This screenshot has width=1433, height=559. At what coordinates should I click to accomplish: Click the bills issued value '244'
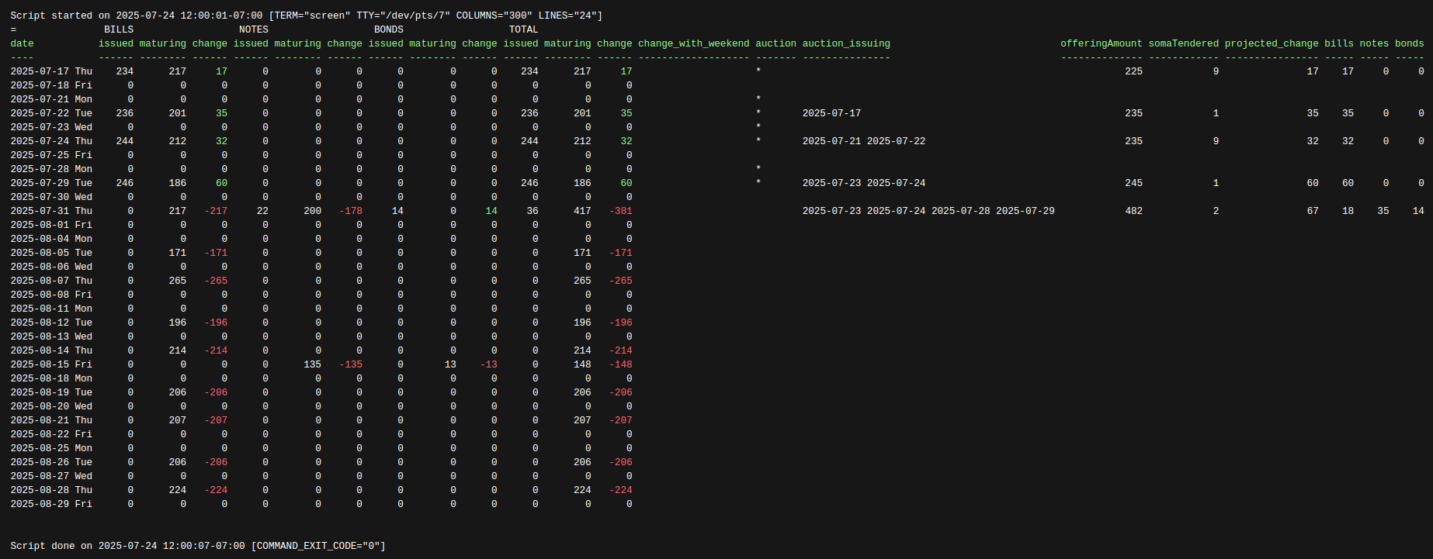pyautogui.click(x=125, y=141)
